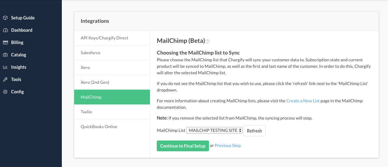Open the MailChimp List dropdown
388x167 pixels.
pyautogui.click(x=214, y=130)
